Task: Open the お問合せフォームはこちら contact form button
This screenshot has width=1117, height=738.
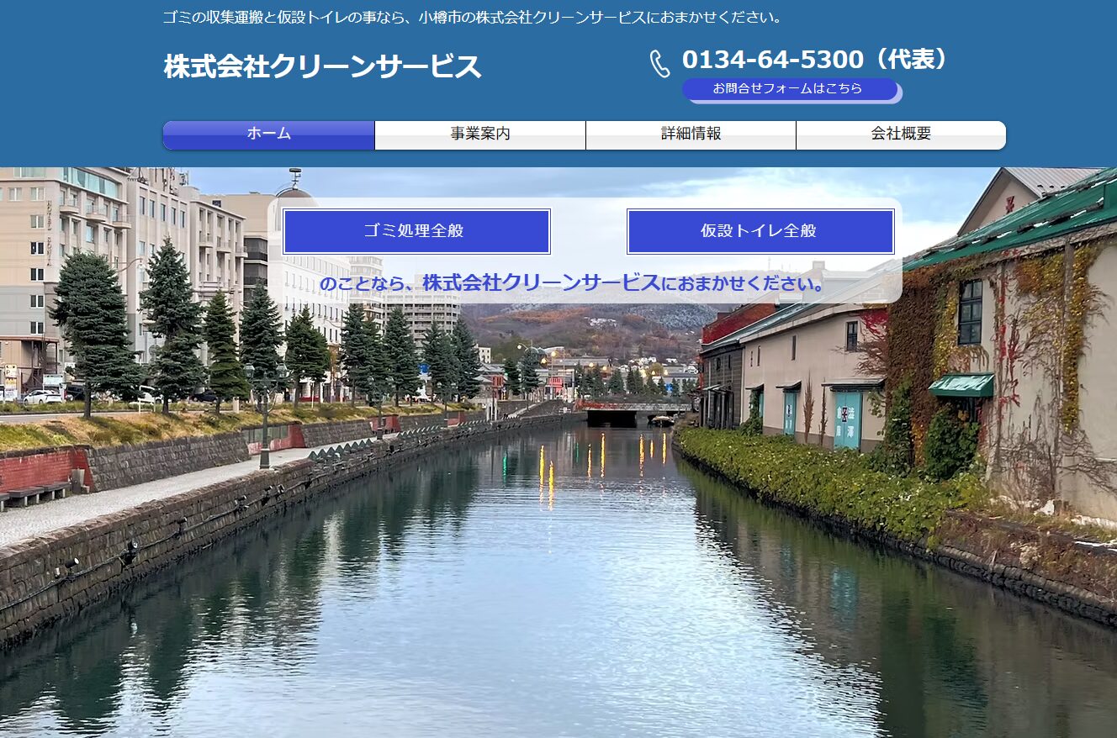Action: point(788,88)
